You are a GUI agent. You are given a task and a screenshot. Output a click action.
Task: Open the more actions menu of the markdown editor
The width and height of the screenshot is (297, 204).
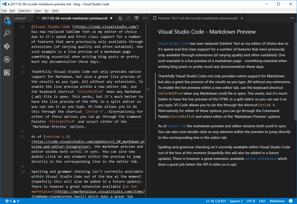point(145,18)
